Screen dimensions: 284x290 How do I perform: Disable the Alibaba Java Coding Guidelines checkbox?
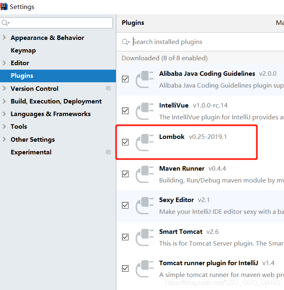(x=125, y=79)
